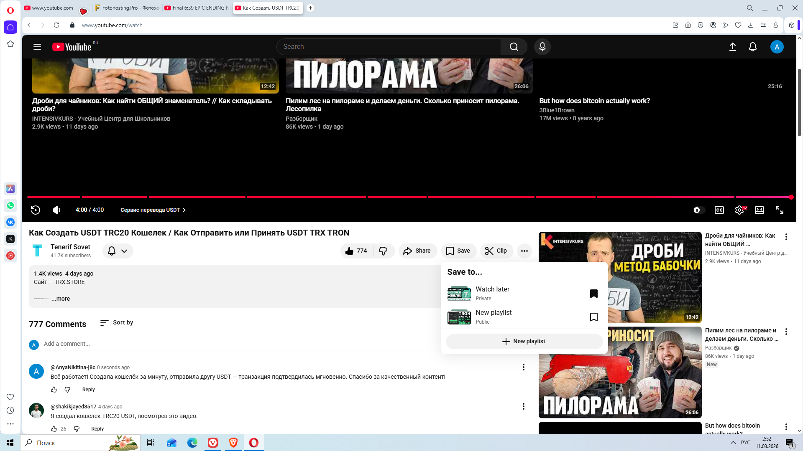Exit fullscreen using the collapse arrows icon

pos(779,210)
